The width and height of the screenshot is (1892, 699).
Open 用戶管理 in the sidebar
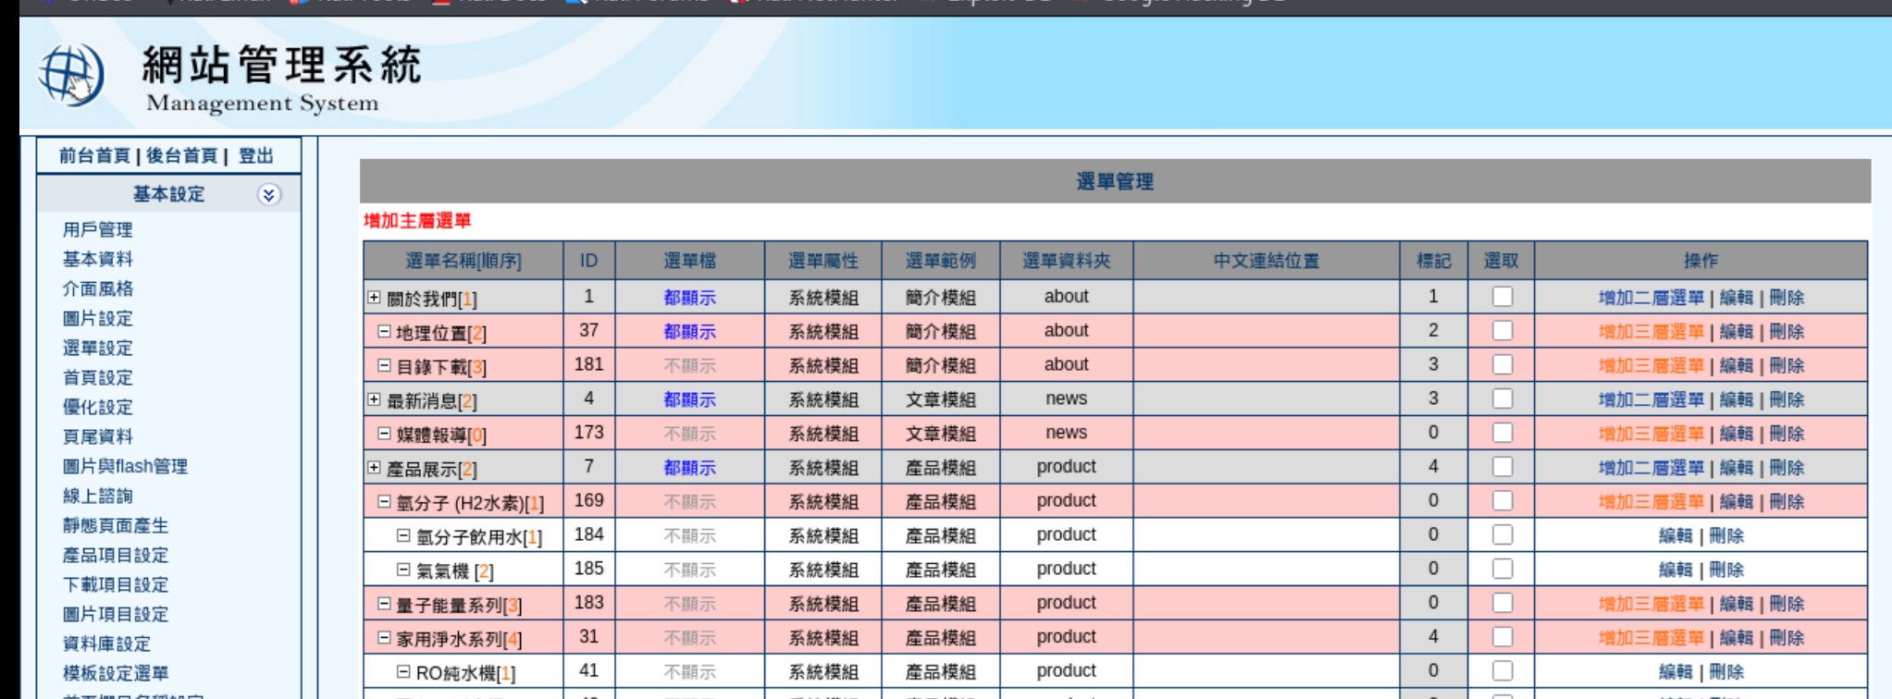point(97,229)
